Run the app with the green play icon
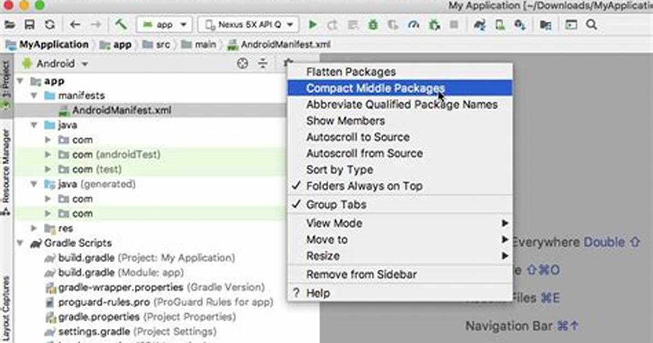 coord(312,25)
